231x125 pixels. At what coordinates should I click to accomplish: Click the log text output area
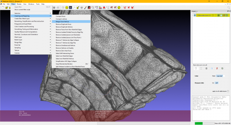tap(211, 108)
